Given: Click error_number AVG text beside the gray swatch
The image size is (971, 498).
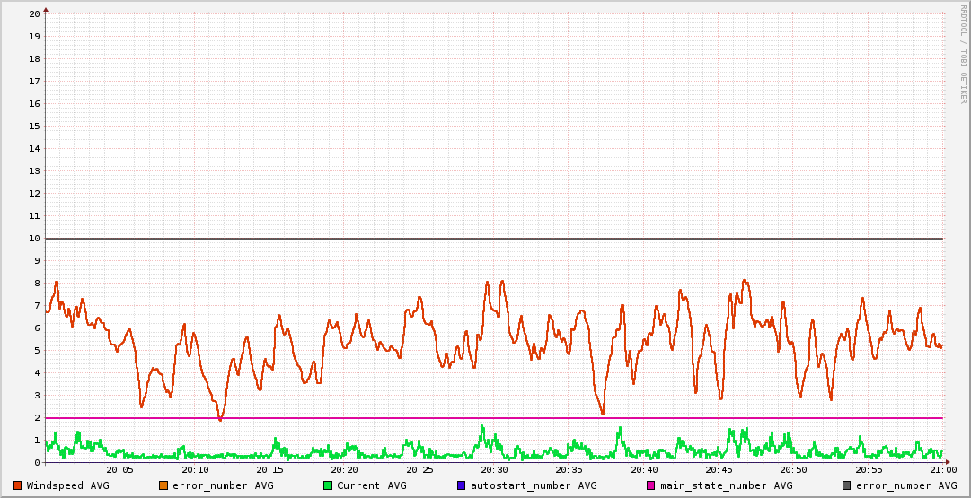Looking at the screenshot, I should [x=906, y=485].
